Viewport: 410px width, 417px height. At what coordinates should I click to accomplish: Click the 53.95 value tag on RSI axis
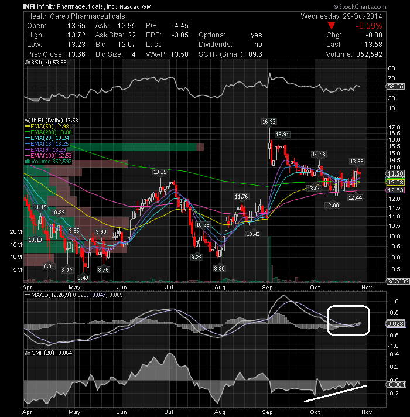click(395, 87)
